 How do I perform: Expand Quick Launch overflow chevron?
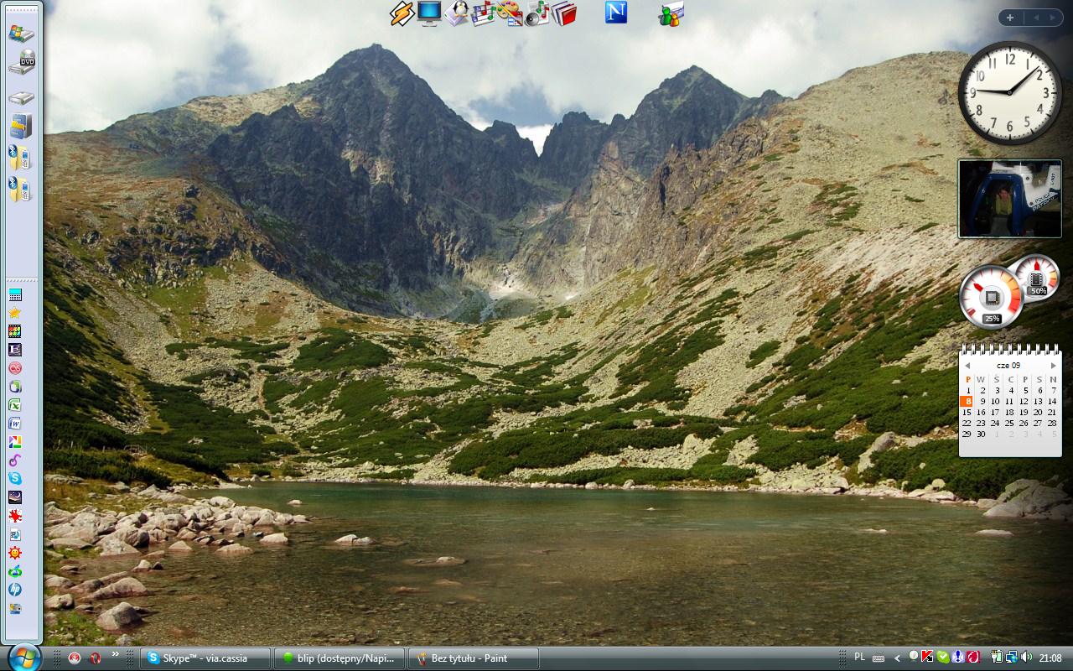click(x=116, y=655)
